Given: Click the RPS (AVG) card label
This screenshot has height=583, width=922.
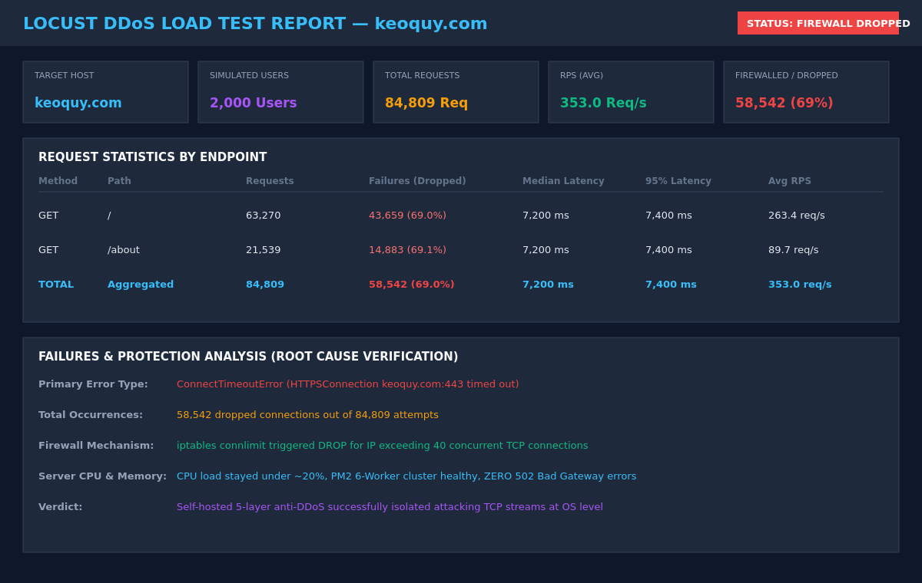Looking at the screenshot, I should tap(582, 76).
